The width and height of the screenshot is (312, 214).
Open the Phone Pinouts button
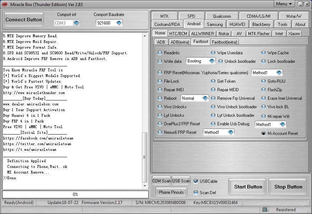tap(171, 192)
